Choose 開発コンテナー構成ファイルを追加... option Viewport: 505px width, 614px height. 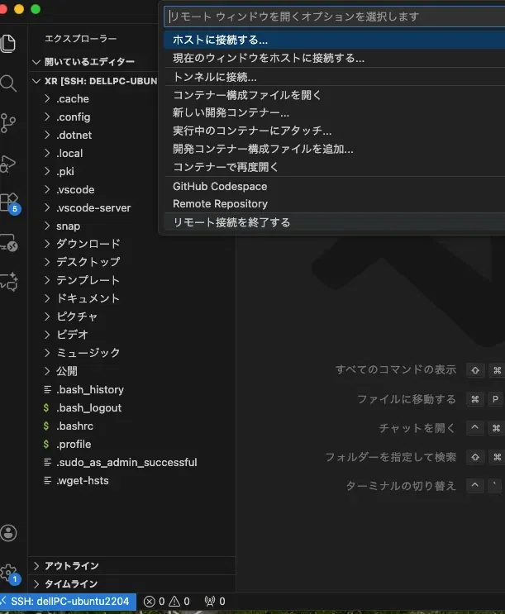coord(334,149)
